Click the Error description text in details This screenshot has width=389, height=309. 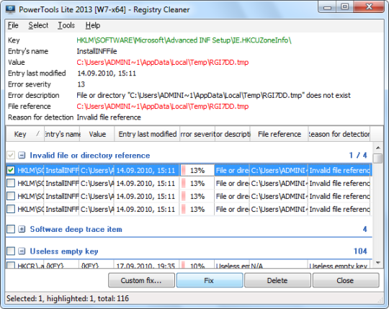(213, 95)
